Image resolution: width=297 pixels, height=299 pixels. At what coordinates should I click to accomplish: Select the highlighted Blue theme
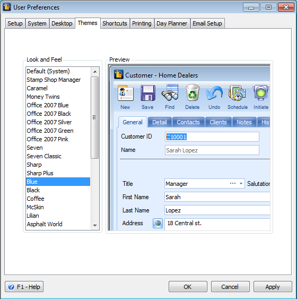coord(58,182)
